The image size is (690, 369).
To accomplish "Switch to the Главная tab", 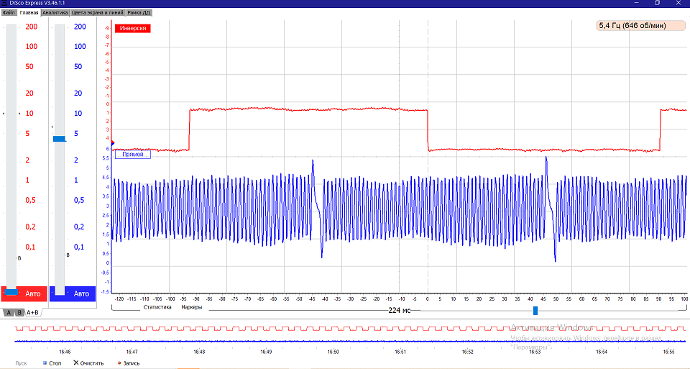I will click(29, 13).
